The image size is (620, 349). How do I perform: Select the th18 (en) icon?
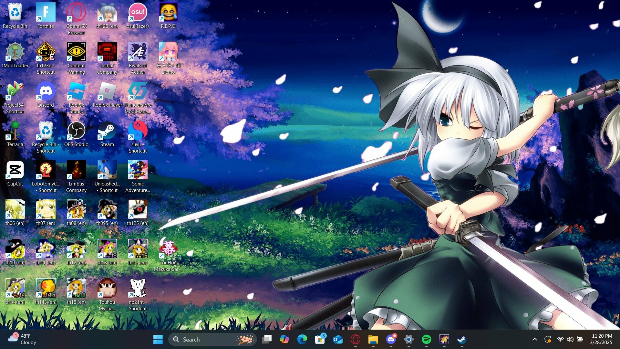(77, 291)
